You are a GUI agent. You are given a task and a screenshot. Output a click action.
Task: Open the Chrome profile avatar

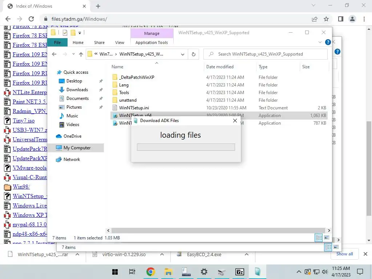(x=352, y=19)
